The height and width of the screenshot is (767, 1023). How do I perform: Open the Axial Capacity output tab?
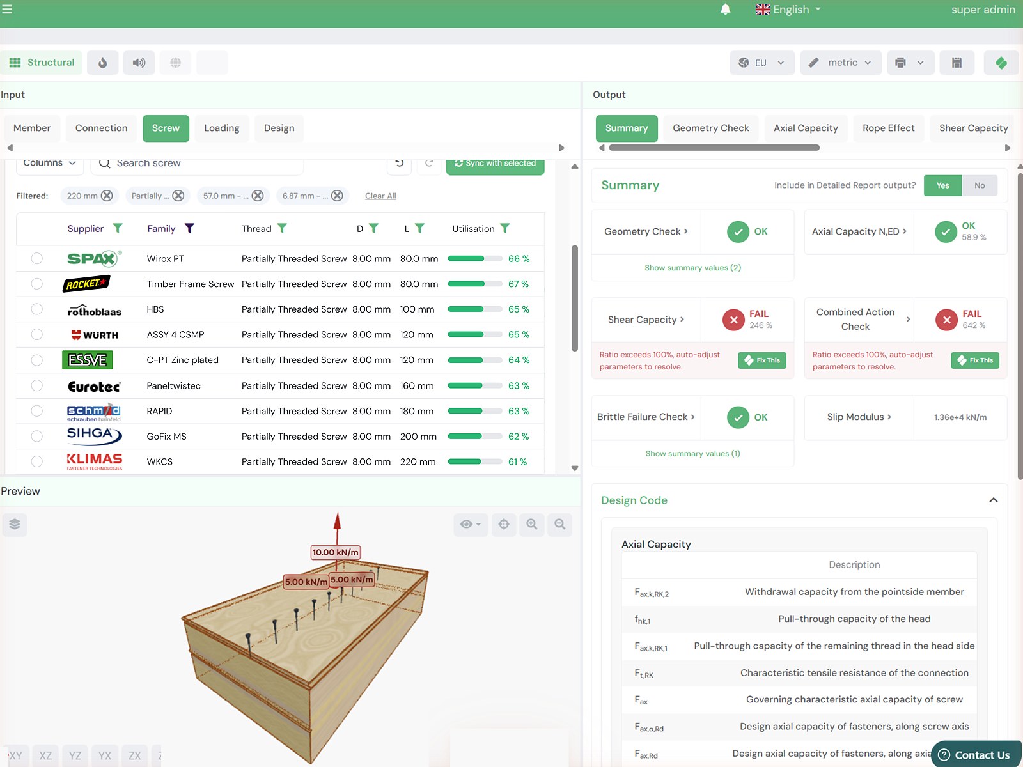[x=806, y=128]
